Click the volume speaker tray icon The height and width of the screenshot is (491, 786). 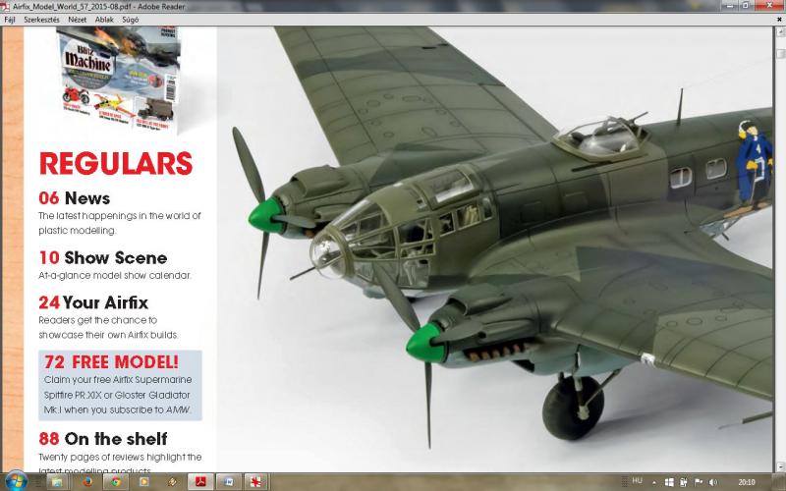pyautogui.click(x=712, y=482)
